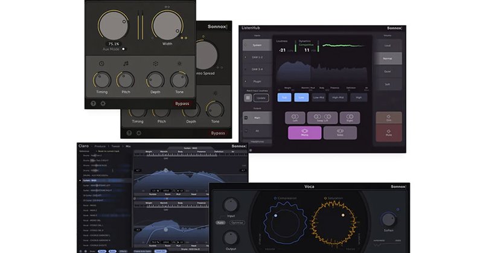This screenshot has width=483, height=253.
Task: Switch to the Tweak view in Claro
Action: [x=115, y=146]
